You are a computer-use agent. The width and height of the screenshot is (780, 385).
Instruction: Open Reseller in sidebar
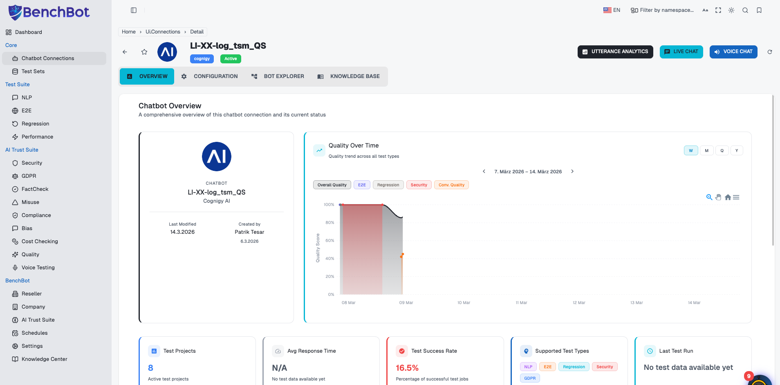[54, 294]
